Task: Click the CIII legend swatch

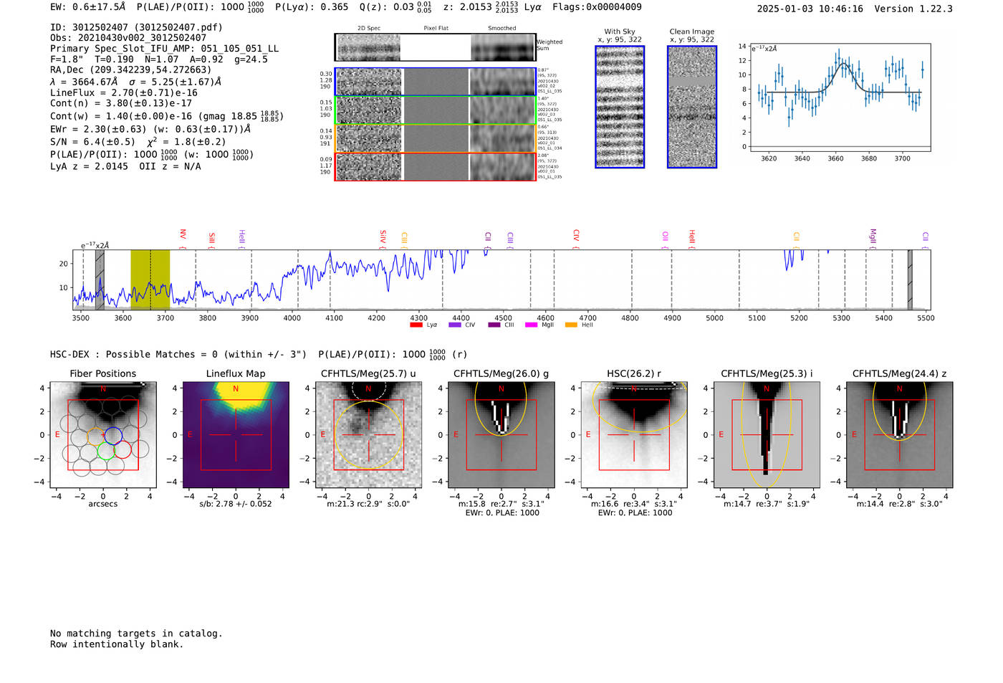Action: [494, 325]
